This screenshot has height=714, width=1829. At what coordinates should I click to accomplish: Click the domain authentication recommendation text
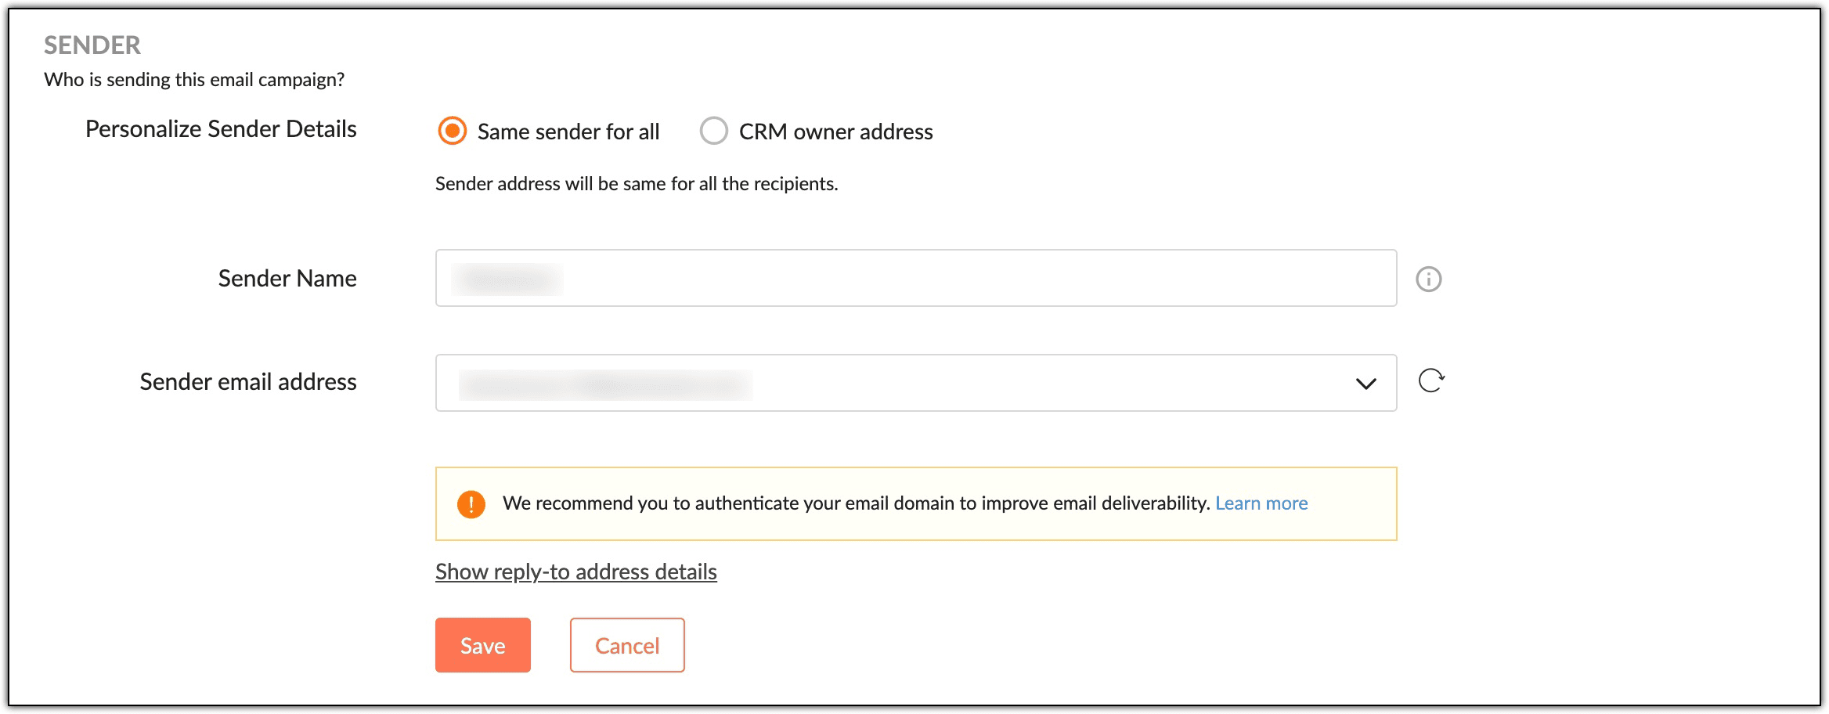(856, 503)
